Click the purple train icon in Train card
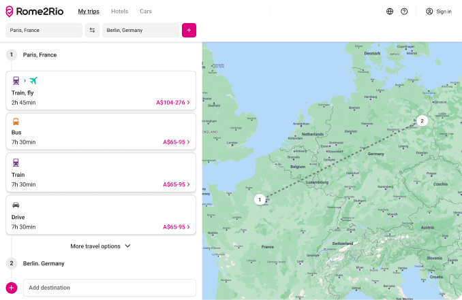This screenshot has width=462, height=300. tap(16, 163)
